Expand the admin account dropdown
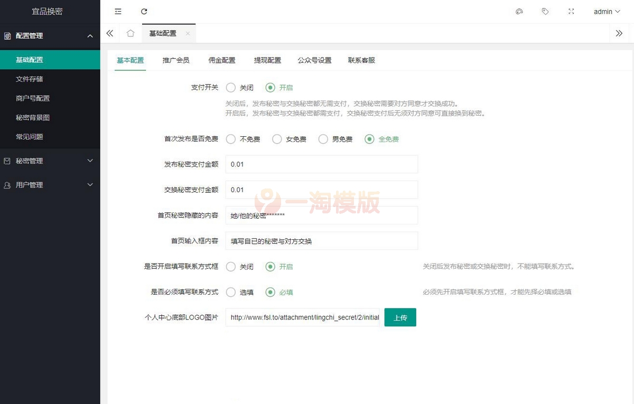The image size is (634, 404). click(607, 11)
